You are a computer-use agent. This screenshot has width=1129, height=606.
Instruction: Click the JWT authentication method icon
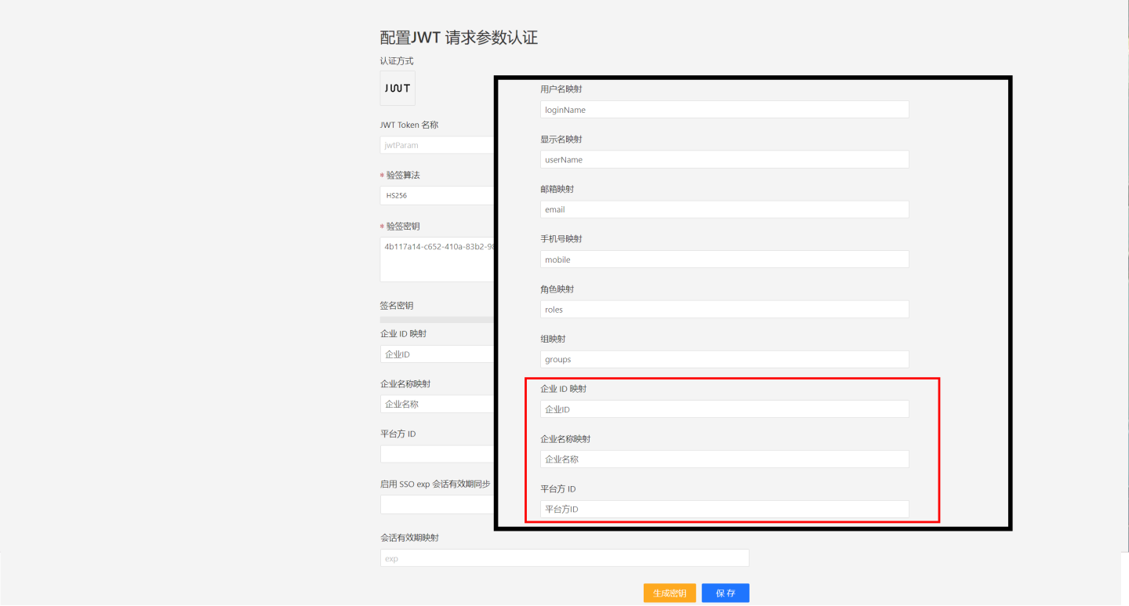coord(398,89)
